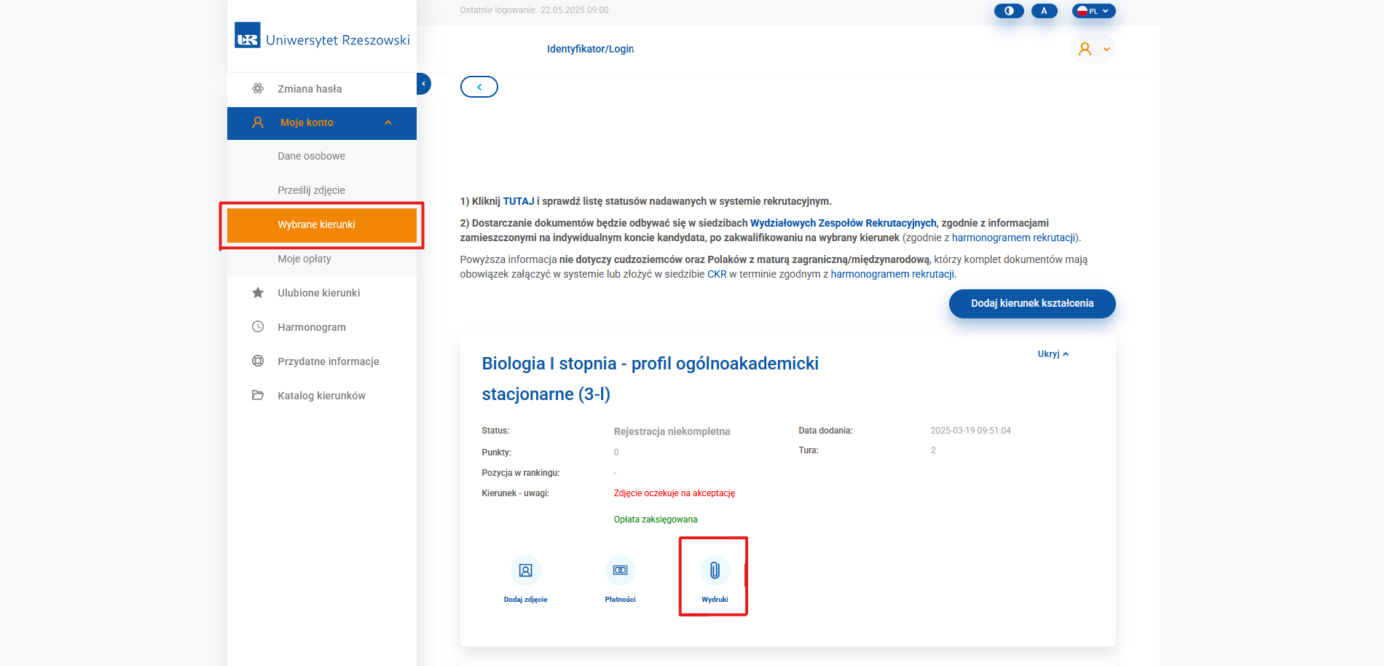Hide course details using Ukryj
This screenshot has height=666, width=1384.
point(1053,354)
